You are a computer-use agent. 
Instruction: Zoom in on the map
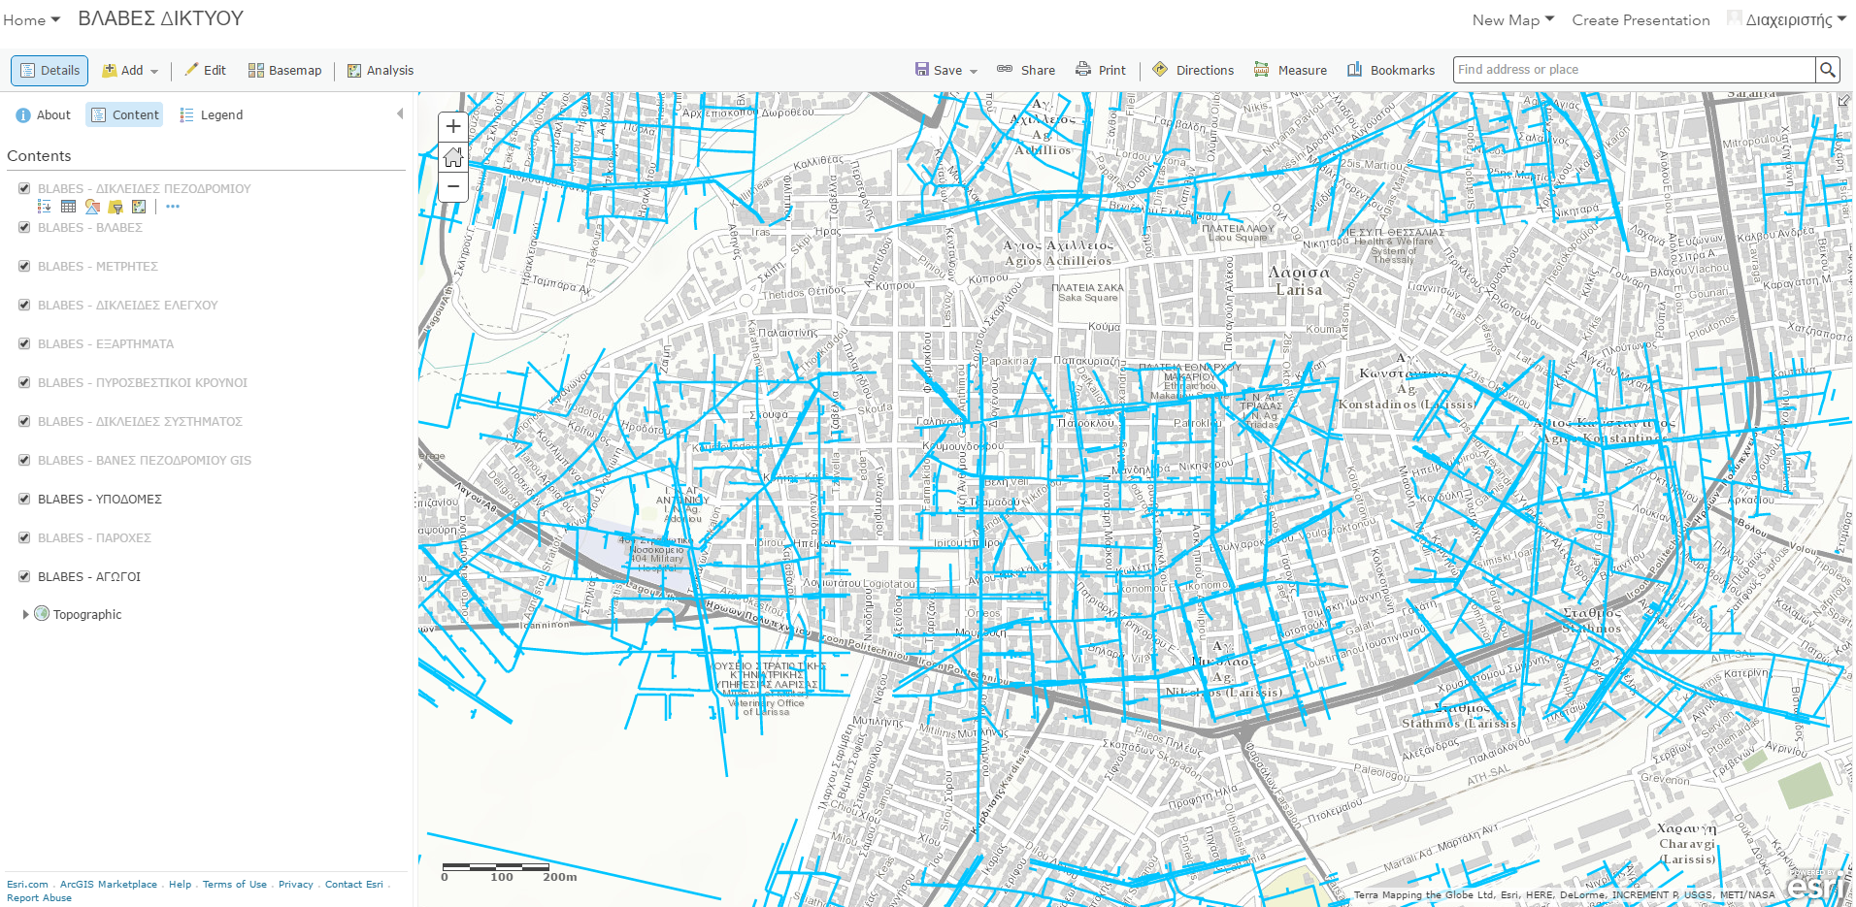coord(453,127)
